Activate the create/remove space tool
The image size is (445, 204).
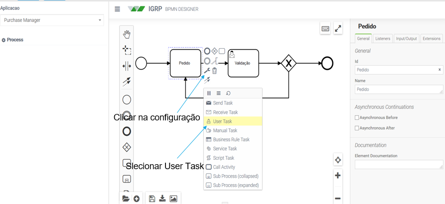[x=127, y=66]
